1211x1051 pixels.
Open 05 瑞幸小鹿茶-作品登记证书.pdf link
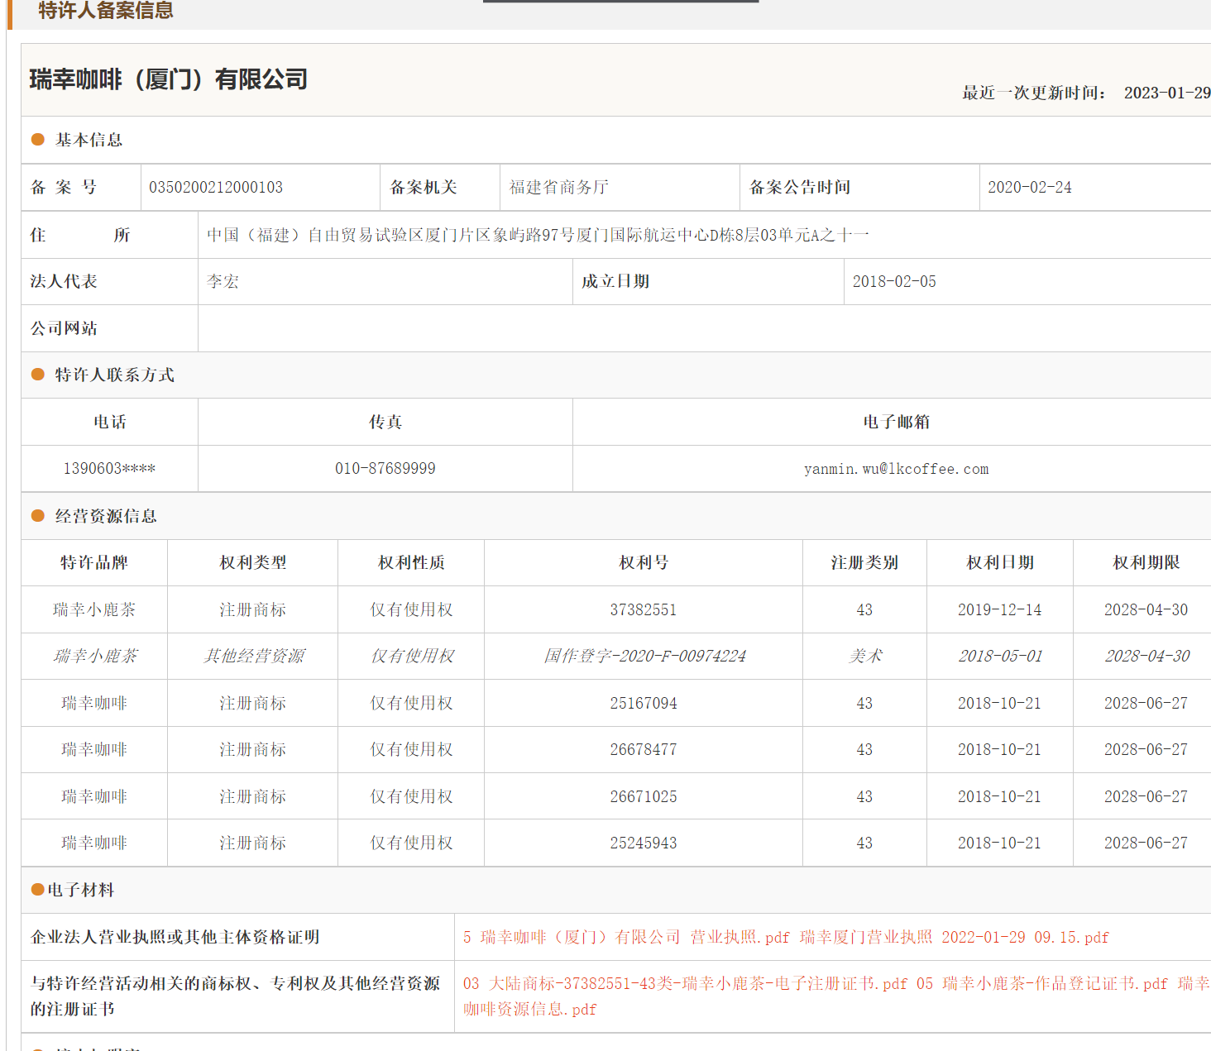pos(1041,983)
